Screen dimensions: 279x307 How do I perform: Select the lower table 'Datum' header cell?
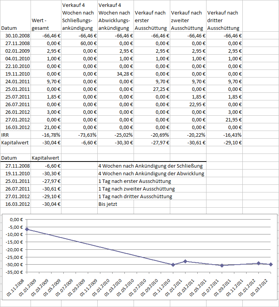[15, 158]
